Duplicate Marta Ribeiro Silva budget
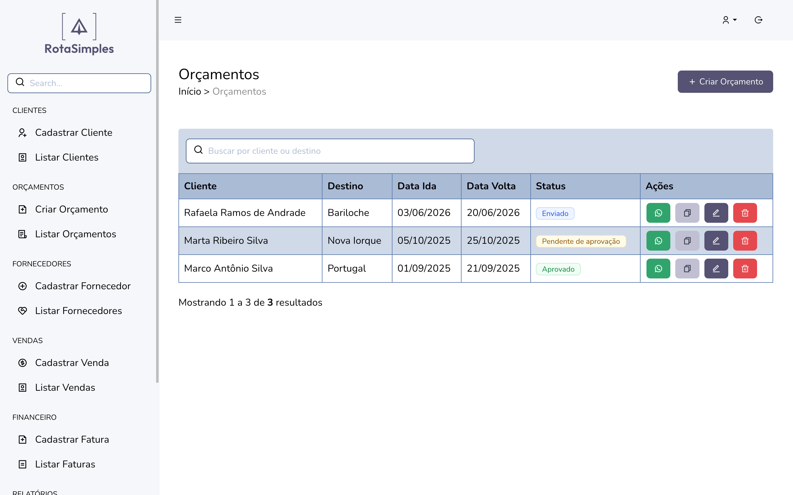The height and width of the screenshot is (495, 793). tap(687, 241)
